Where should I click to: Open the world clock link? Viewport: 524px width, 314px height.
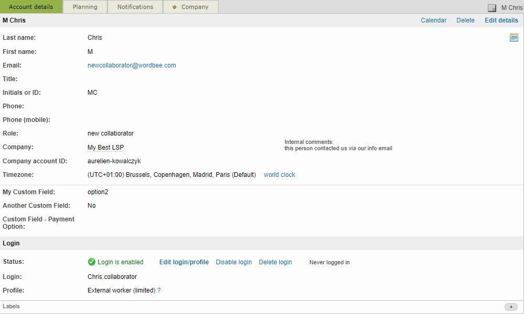tap(279, 175)
